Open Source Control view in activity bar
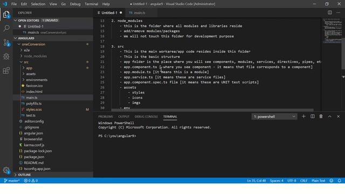The image size is (345, 194). [x=6, y=43]
